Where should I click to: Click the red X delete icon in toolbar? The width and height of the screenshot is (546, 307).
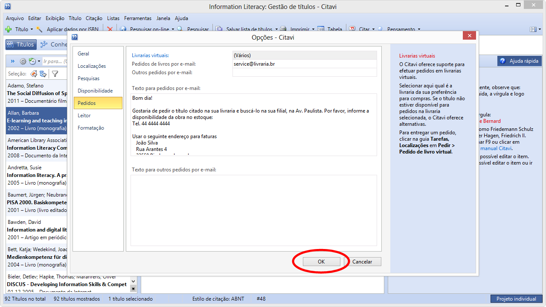110,29
